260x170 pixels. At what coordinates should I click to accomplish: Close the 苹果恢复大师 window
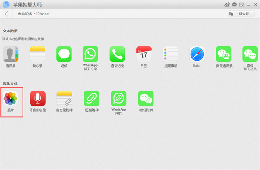pos(256,5)
